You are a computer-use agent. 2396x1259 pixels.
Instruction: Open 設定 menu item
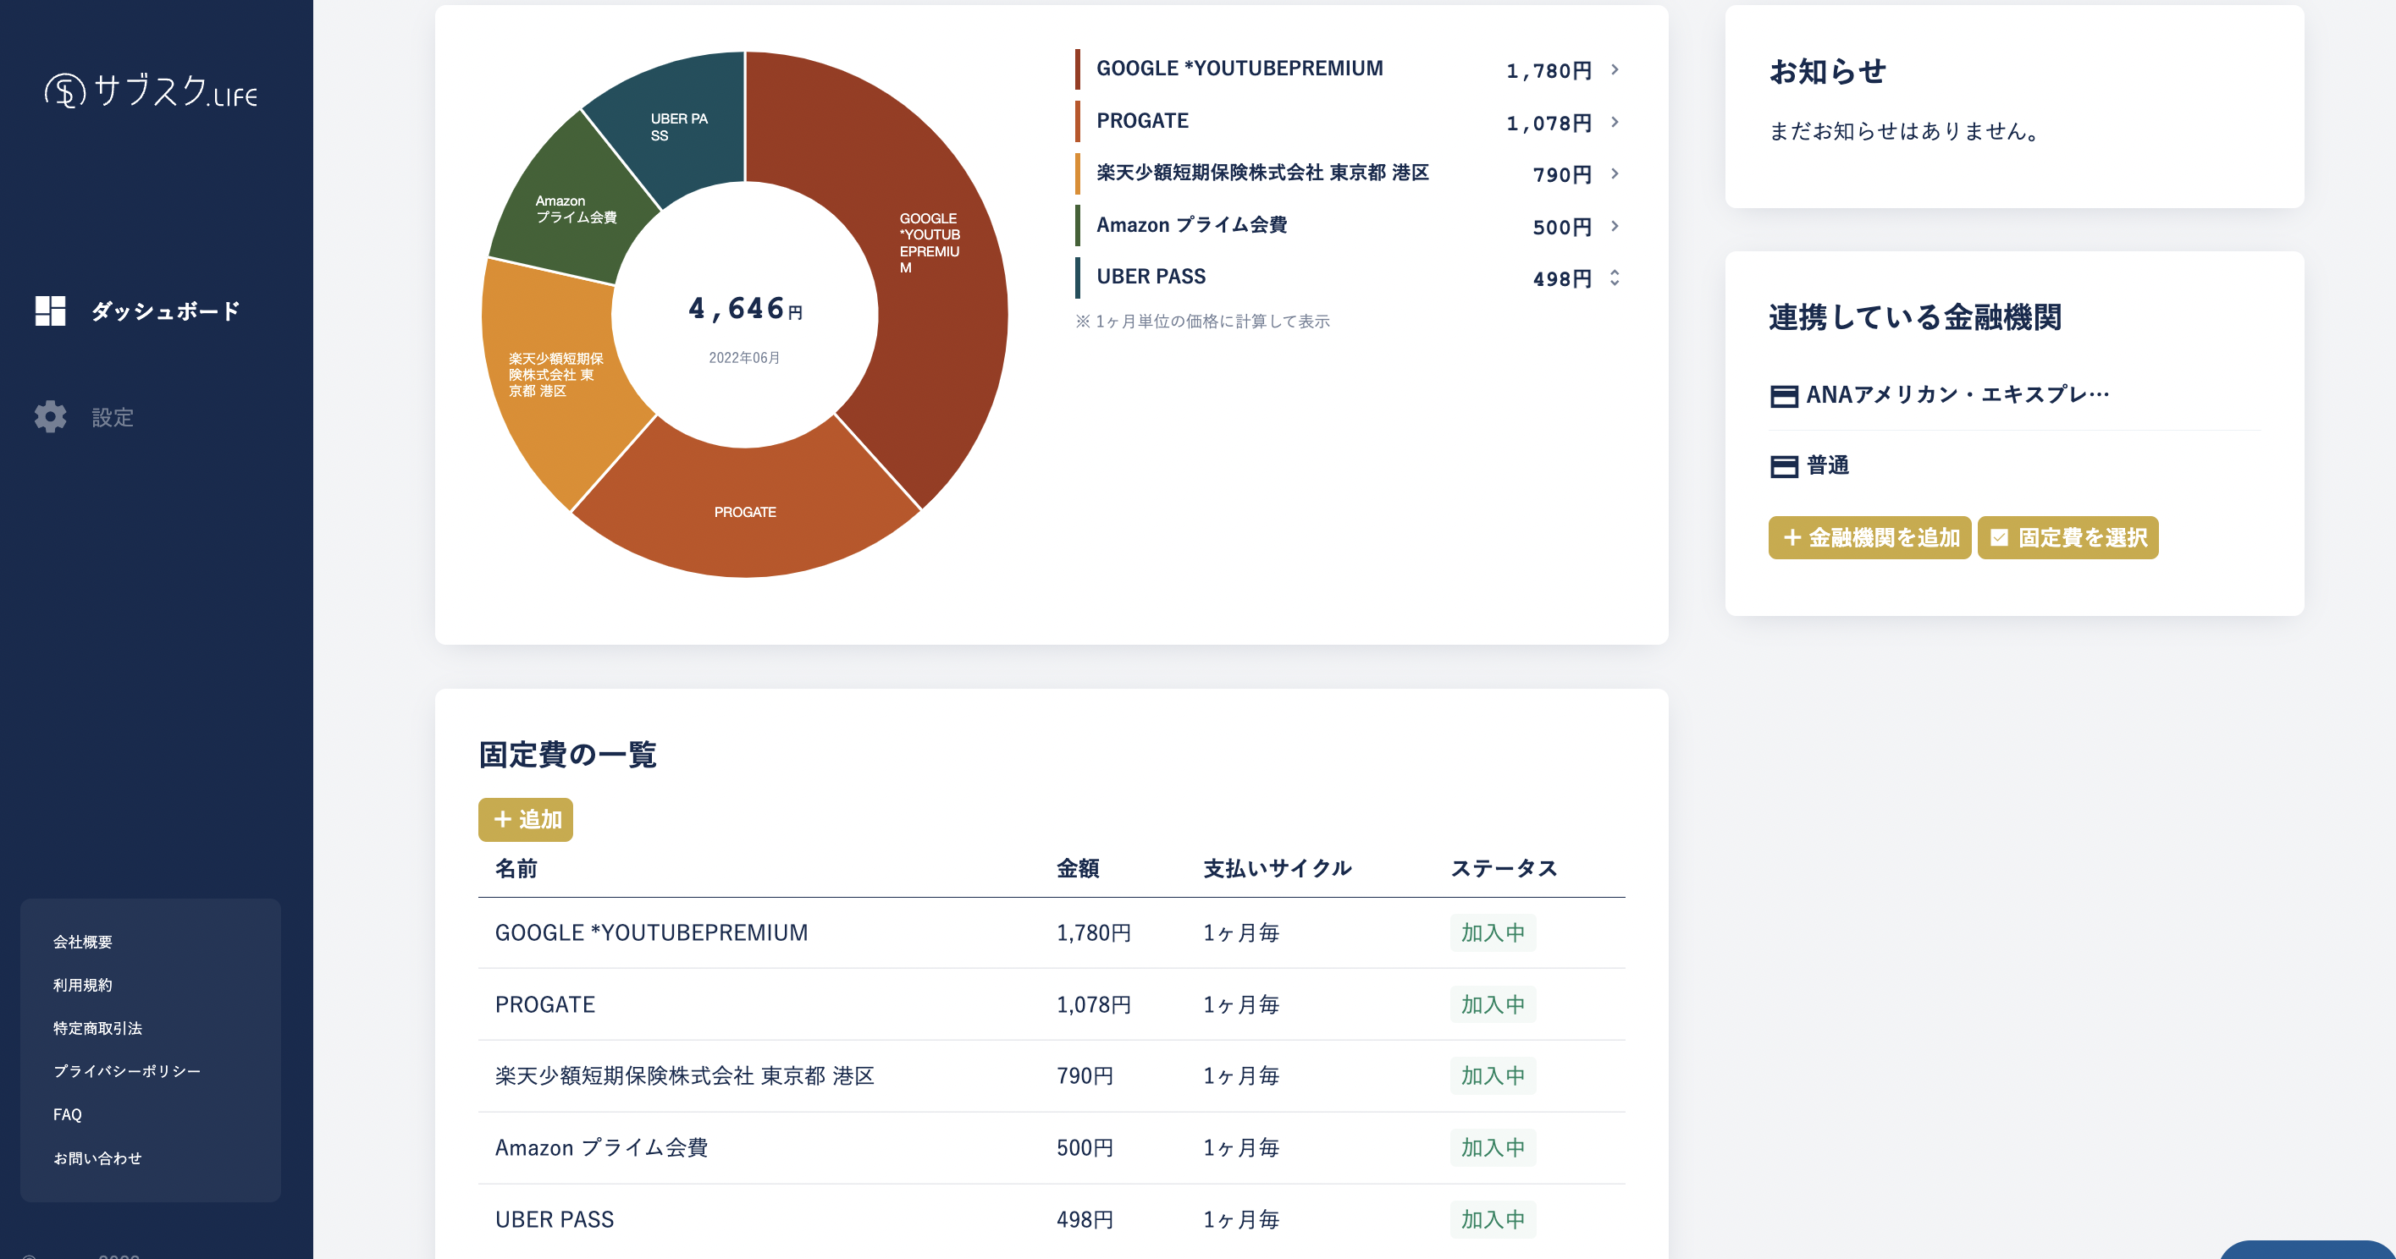point(113,417)
